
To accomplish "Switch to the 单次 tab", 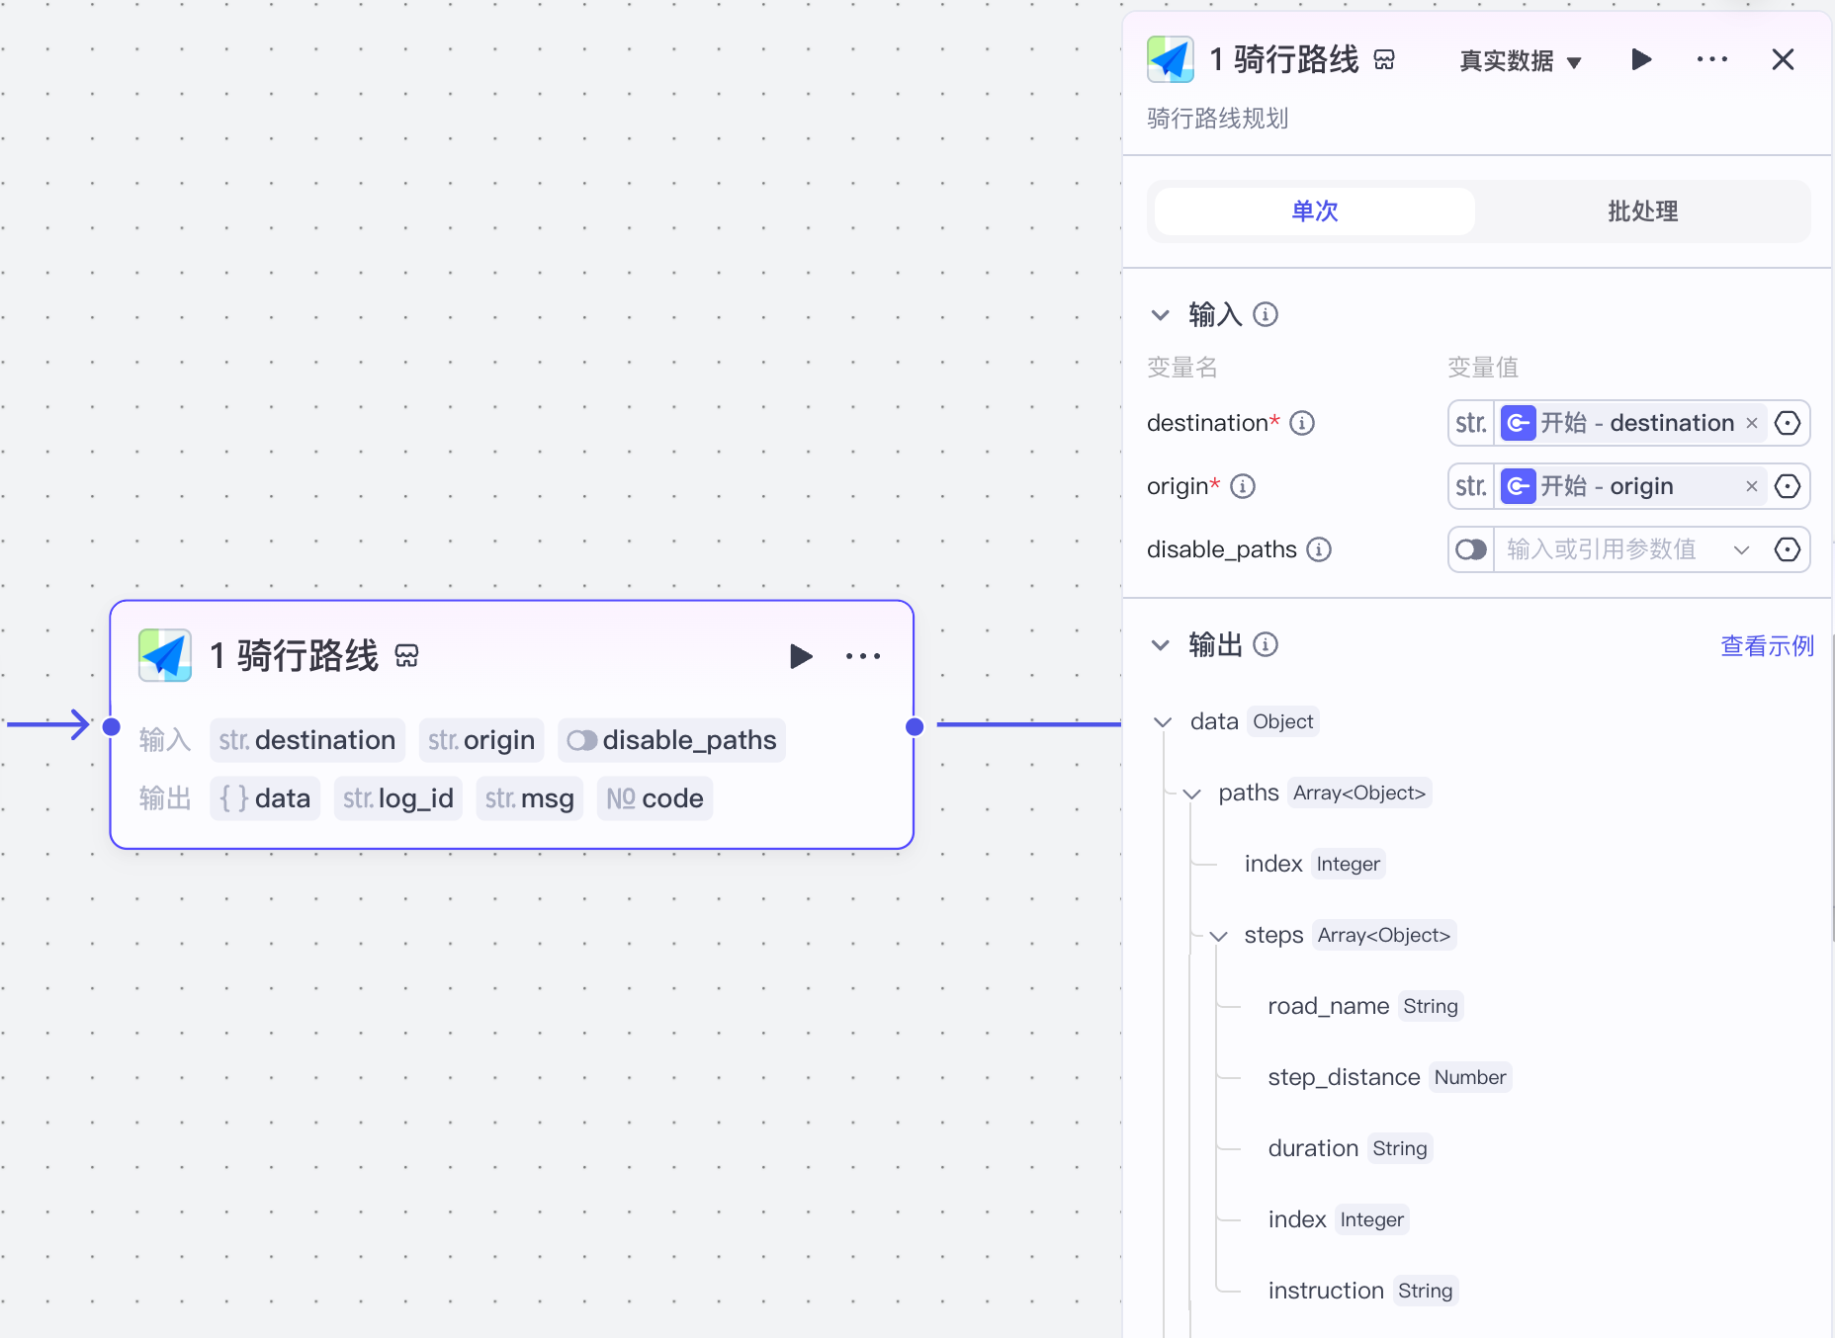I will (x=1315, y=210).
